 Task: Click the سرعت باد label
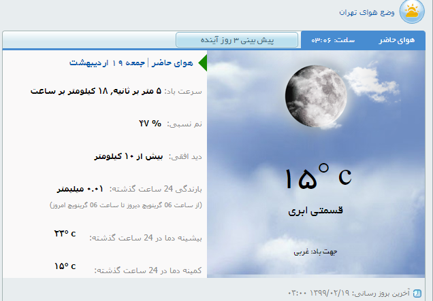[183, 91]
